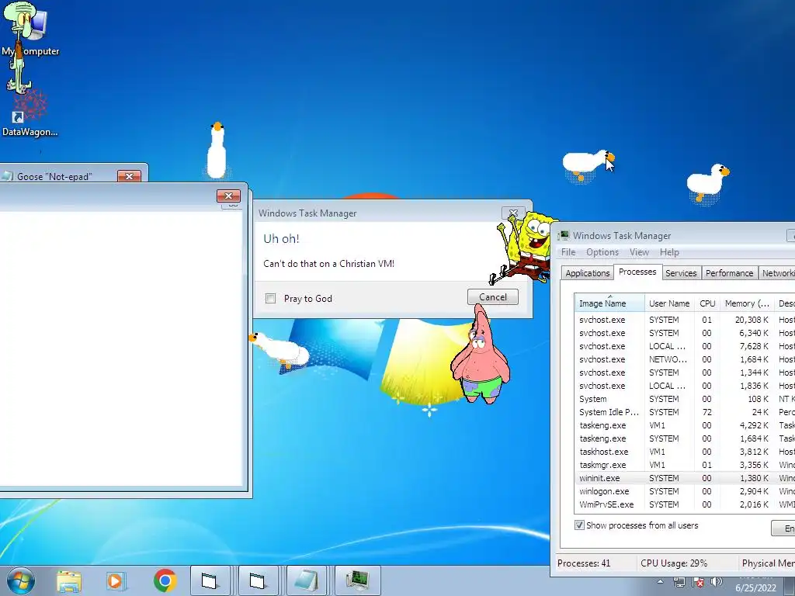Click the Uh oh! dialog heading
This screenshot has height=596, width=795.
point(281,239)
